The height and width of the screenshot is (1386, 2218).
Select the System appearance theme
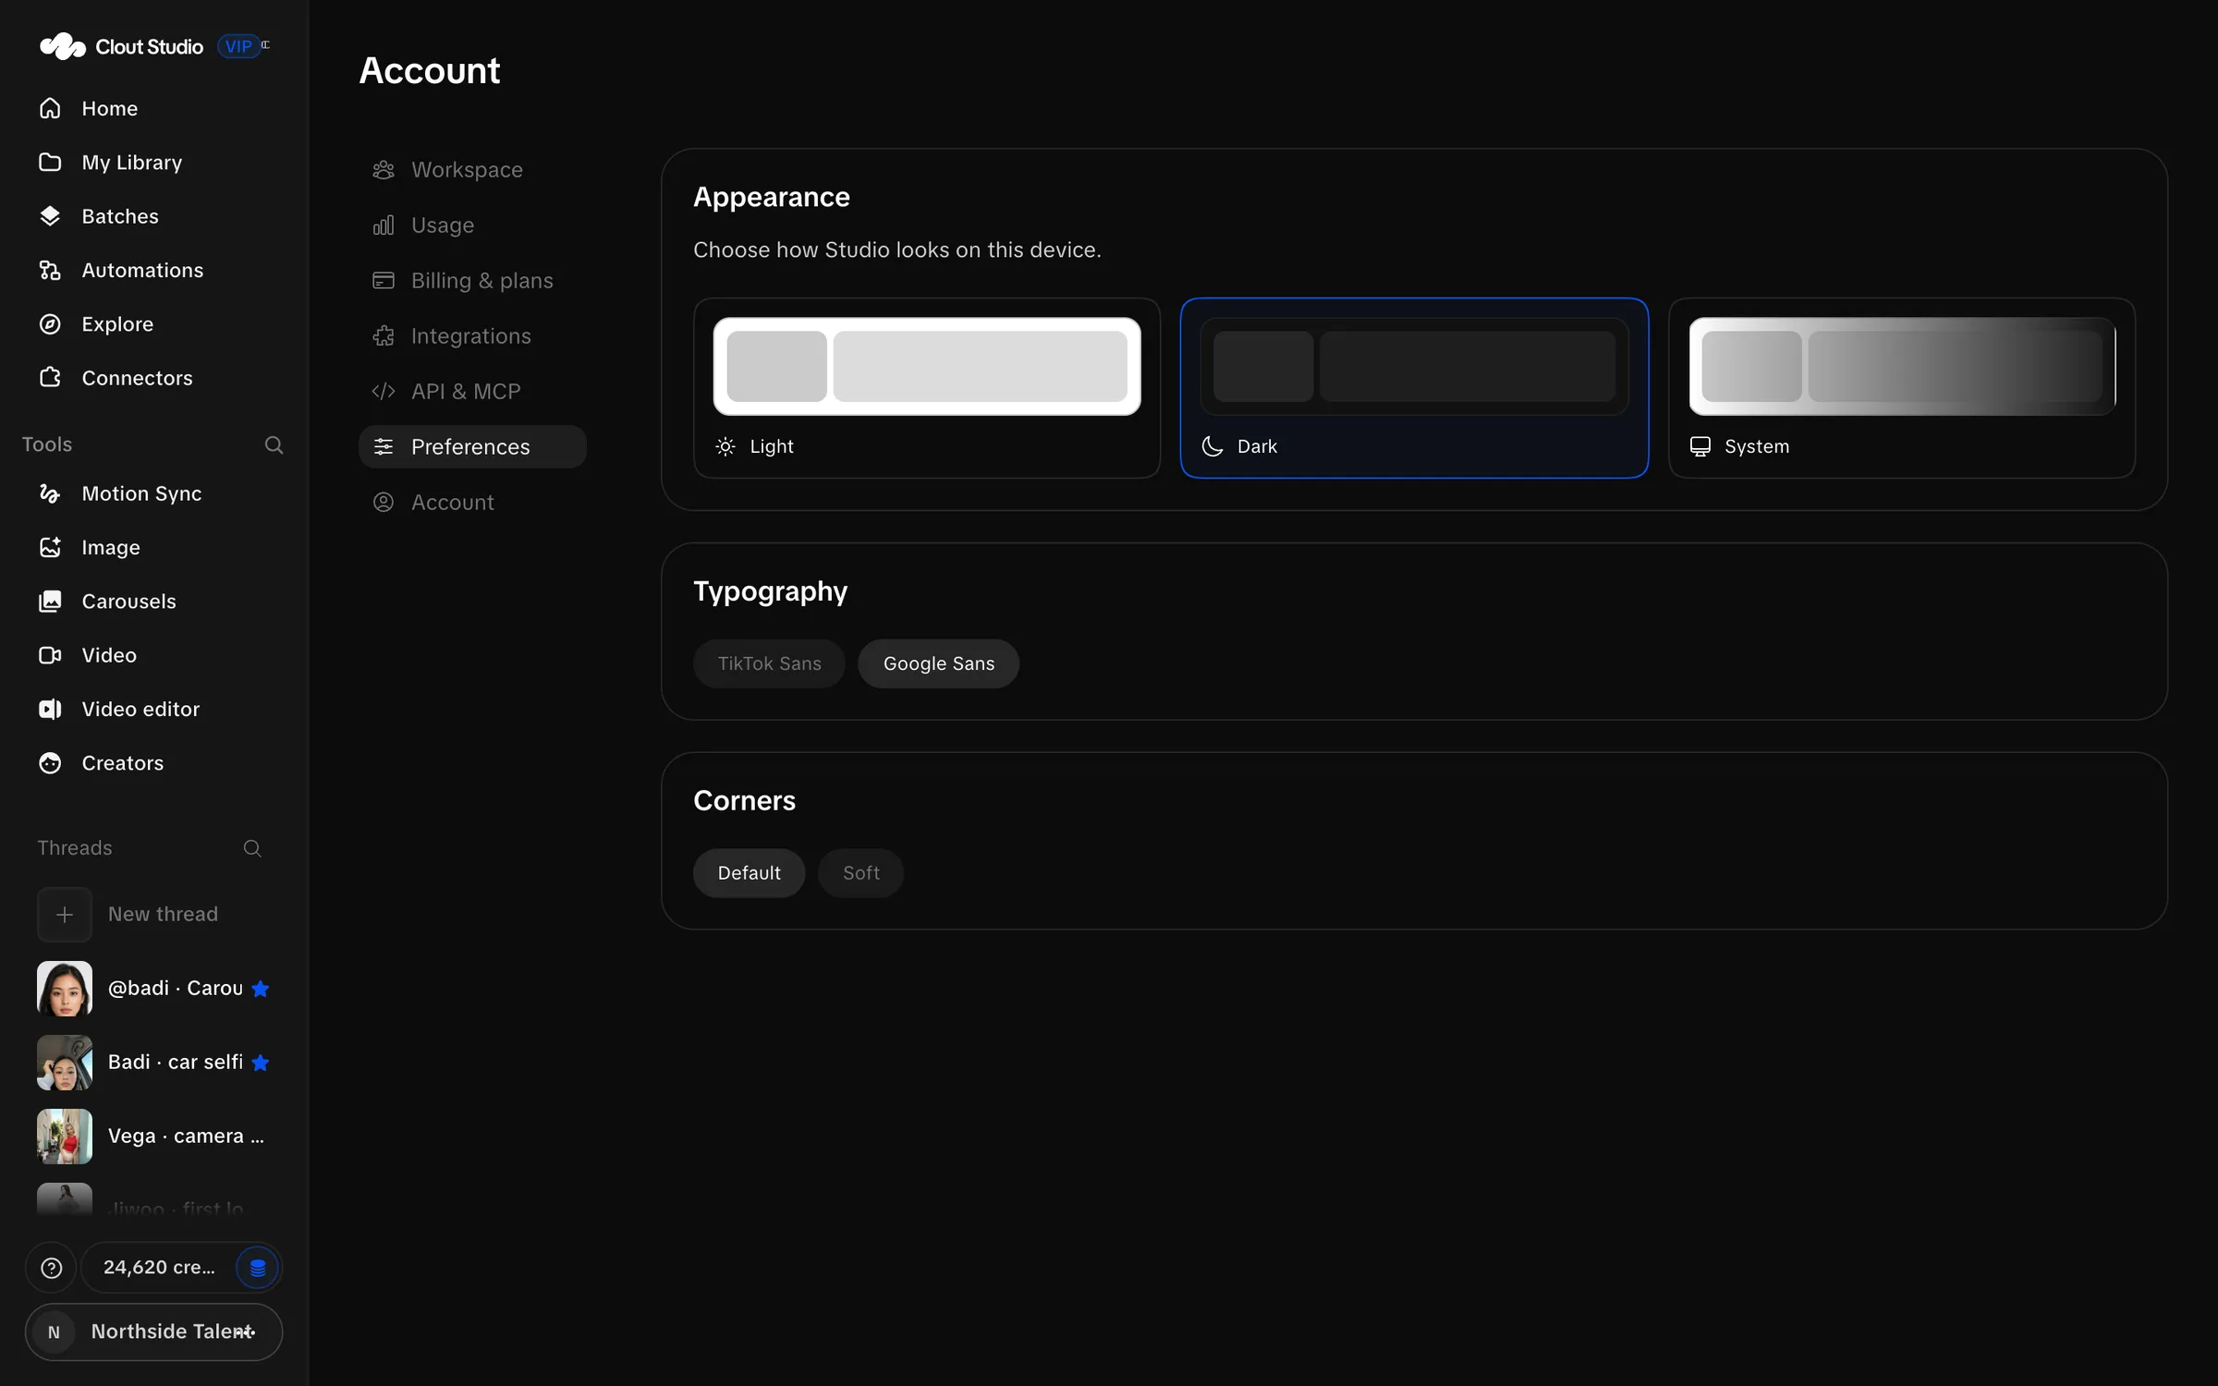1902,388
